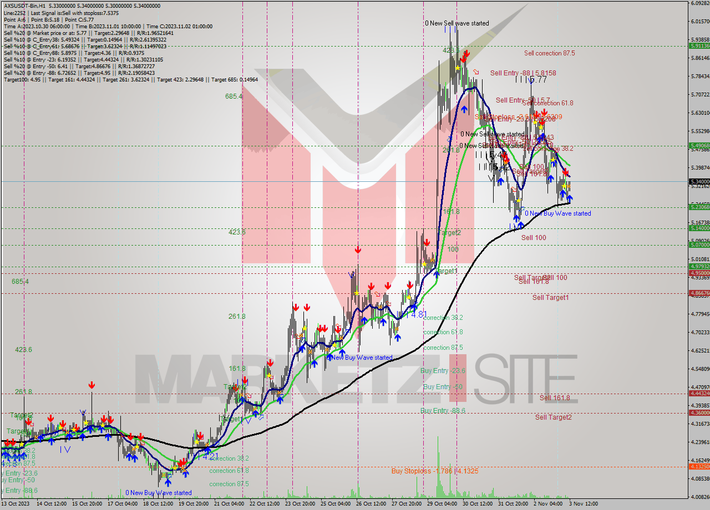Click the 5.63010 price axis value
This screenshot has height=510, width=710.
700,113
